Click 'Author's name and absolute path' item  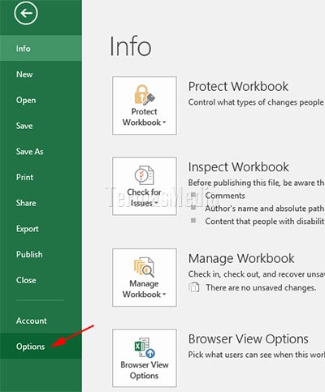[x=265, y=209]
